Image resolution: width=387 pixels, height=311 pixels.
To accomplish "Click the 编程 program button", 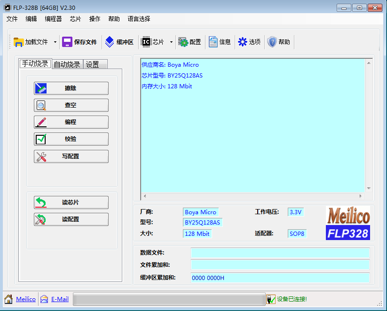I will [x=71, y=122].
